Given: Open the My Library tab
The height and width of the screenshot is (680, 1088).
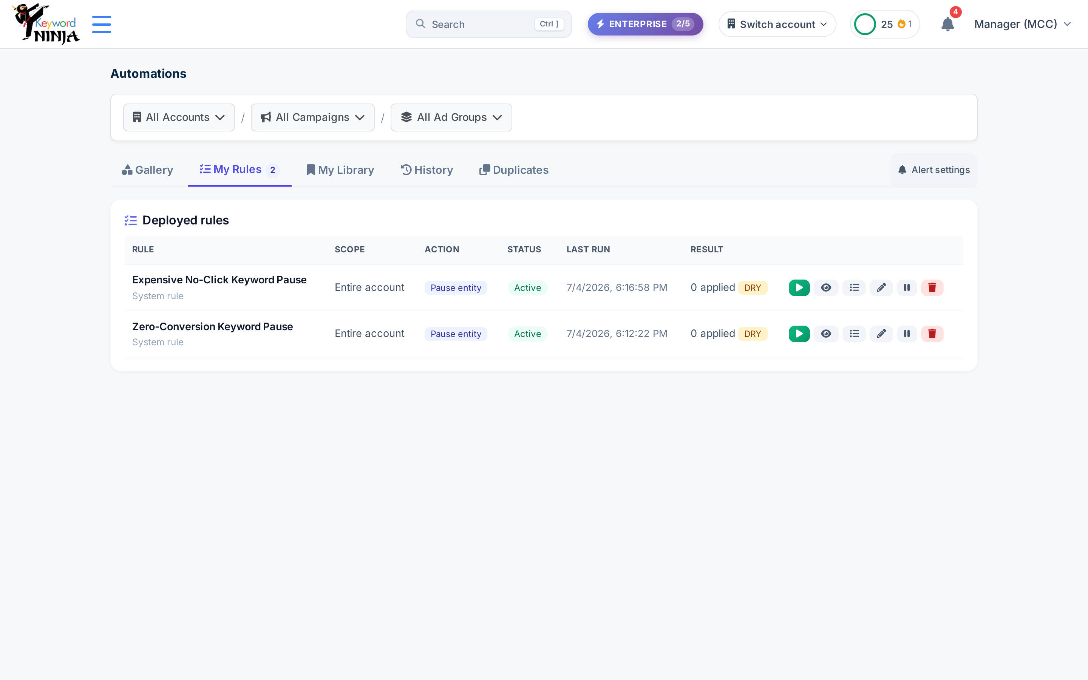Looking at the screenshot, I should [340, 170].
